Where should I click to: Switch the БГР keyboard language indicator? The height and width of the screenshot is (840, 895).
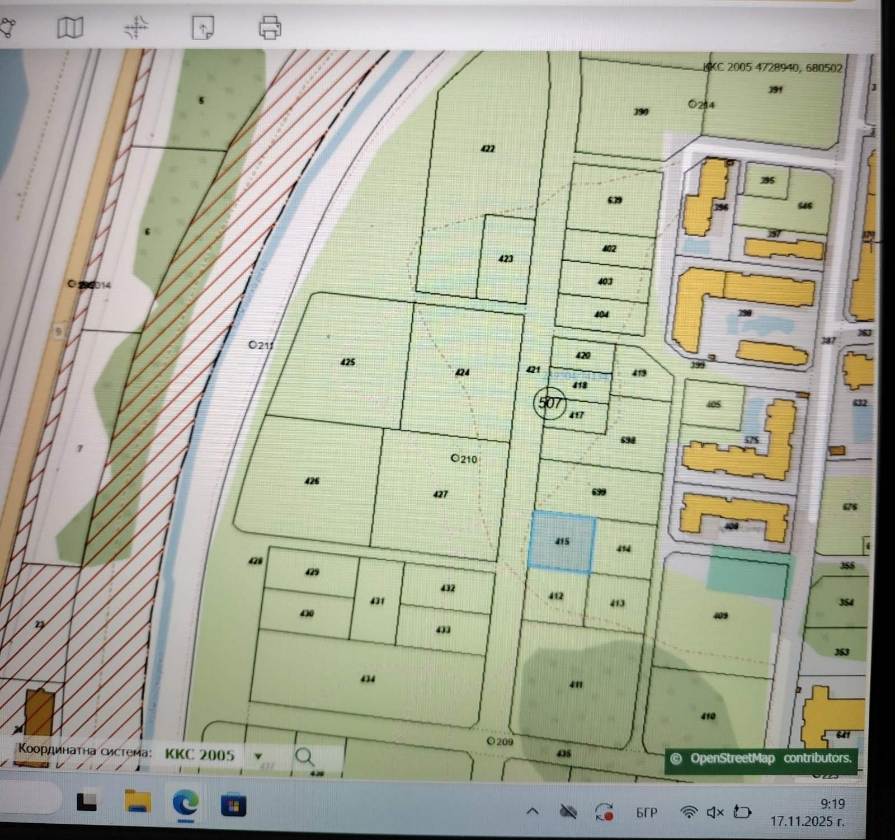click(646, 812)
